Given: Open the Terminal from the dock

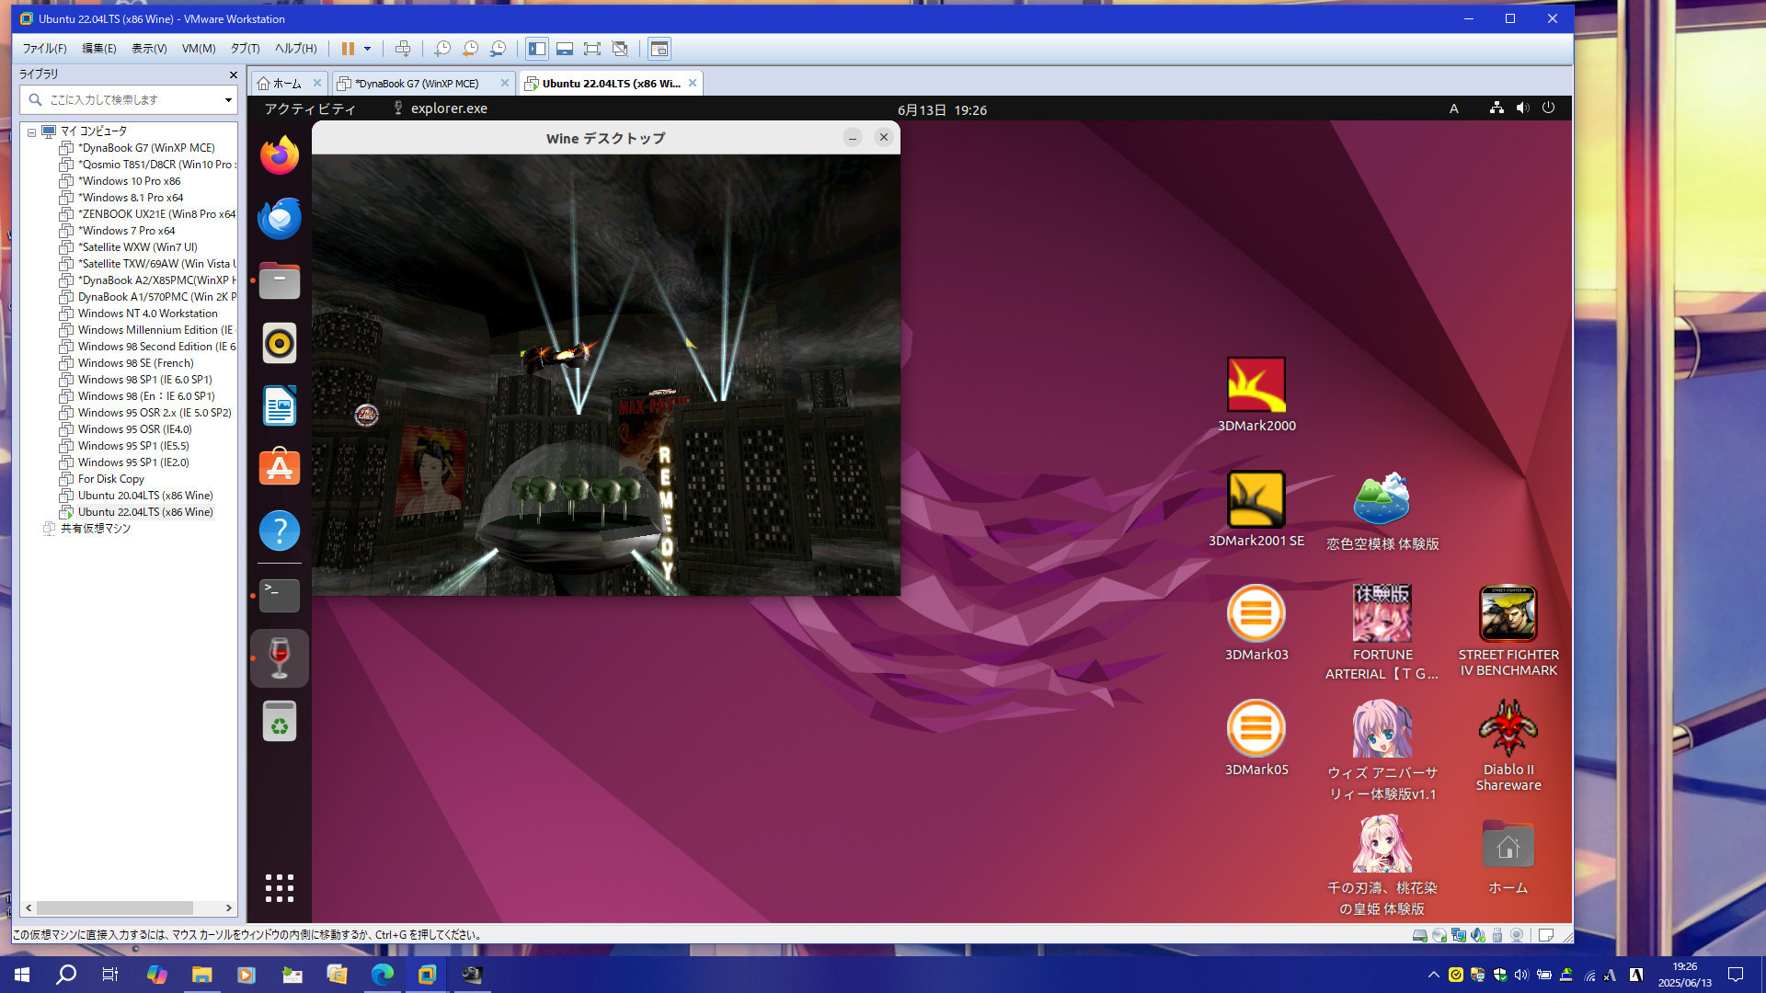Looking at the screenshot, I should (280, 596).
